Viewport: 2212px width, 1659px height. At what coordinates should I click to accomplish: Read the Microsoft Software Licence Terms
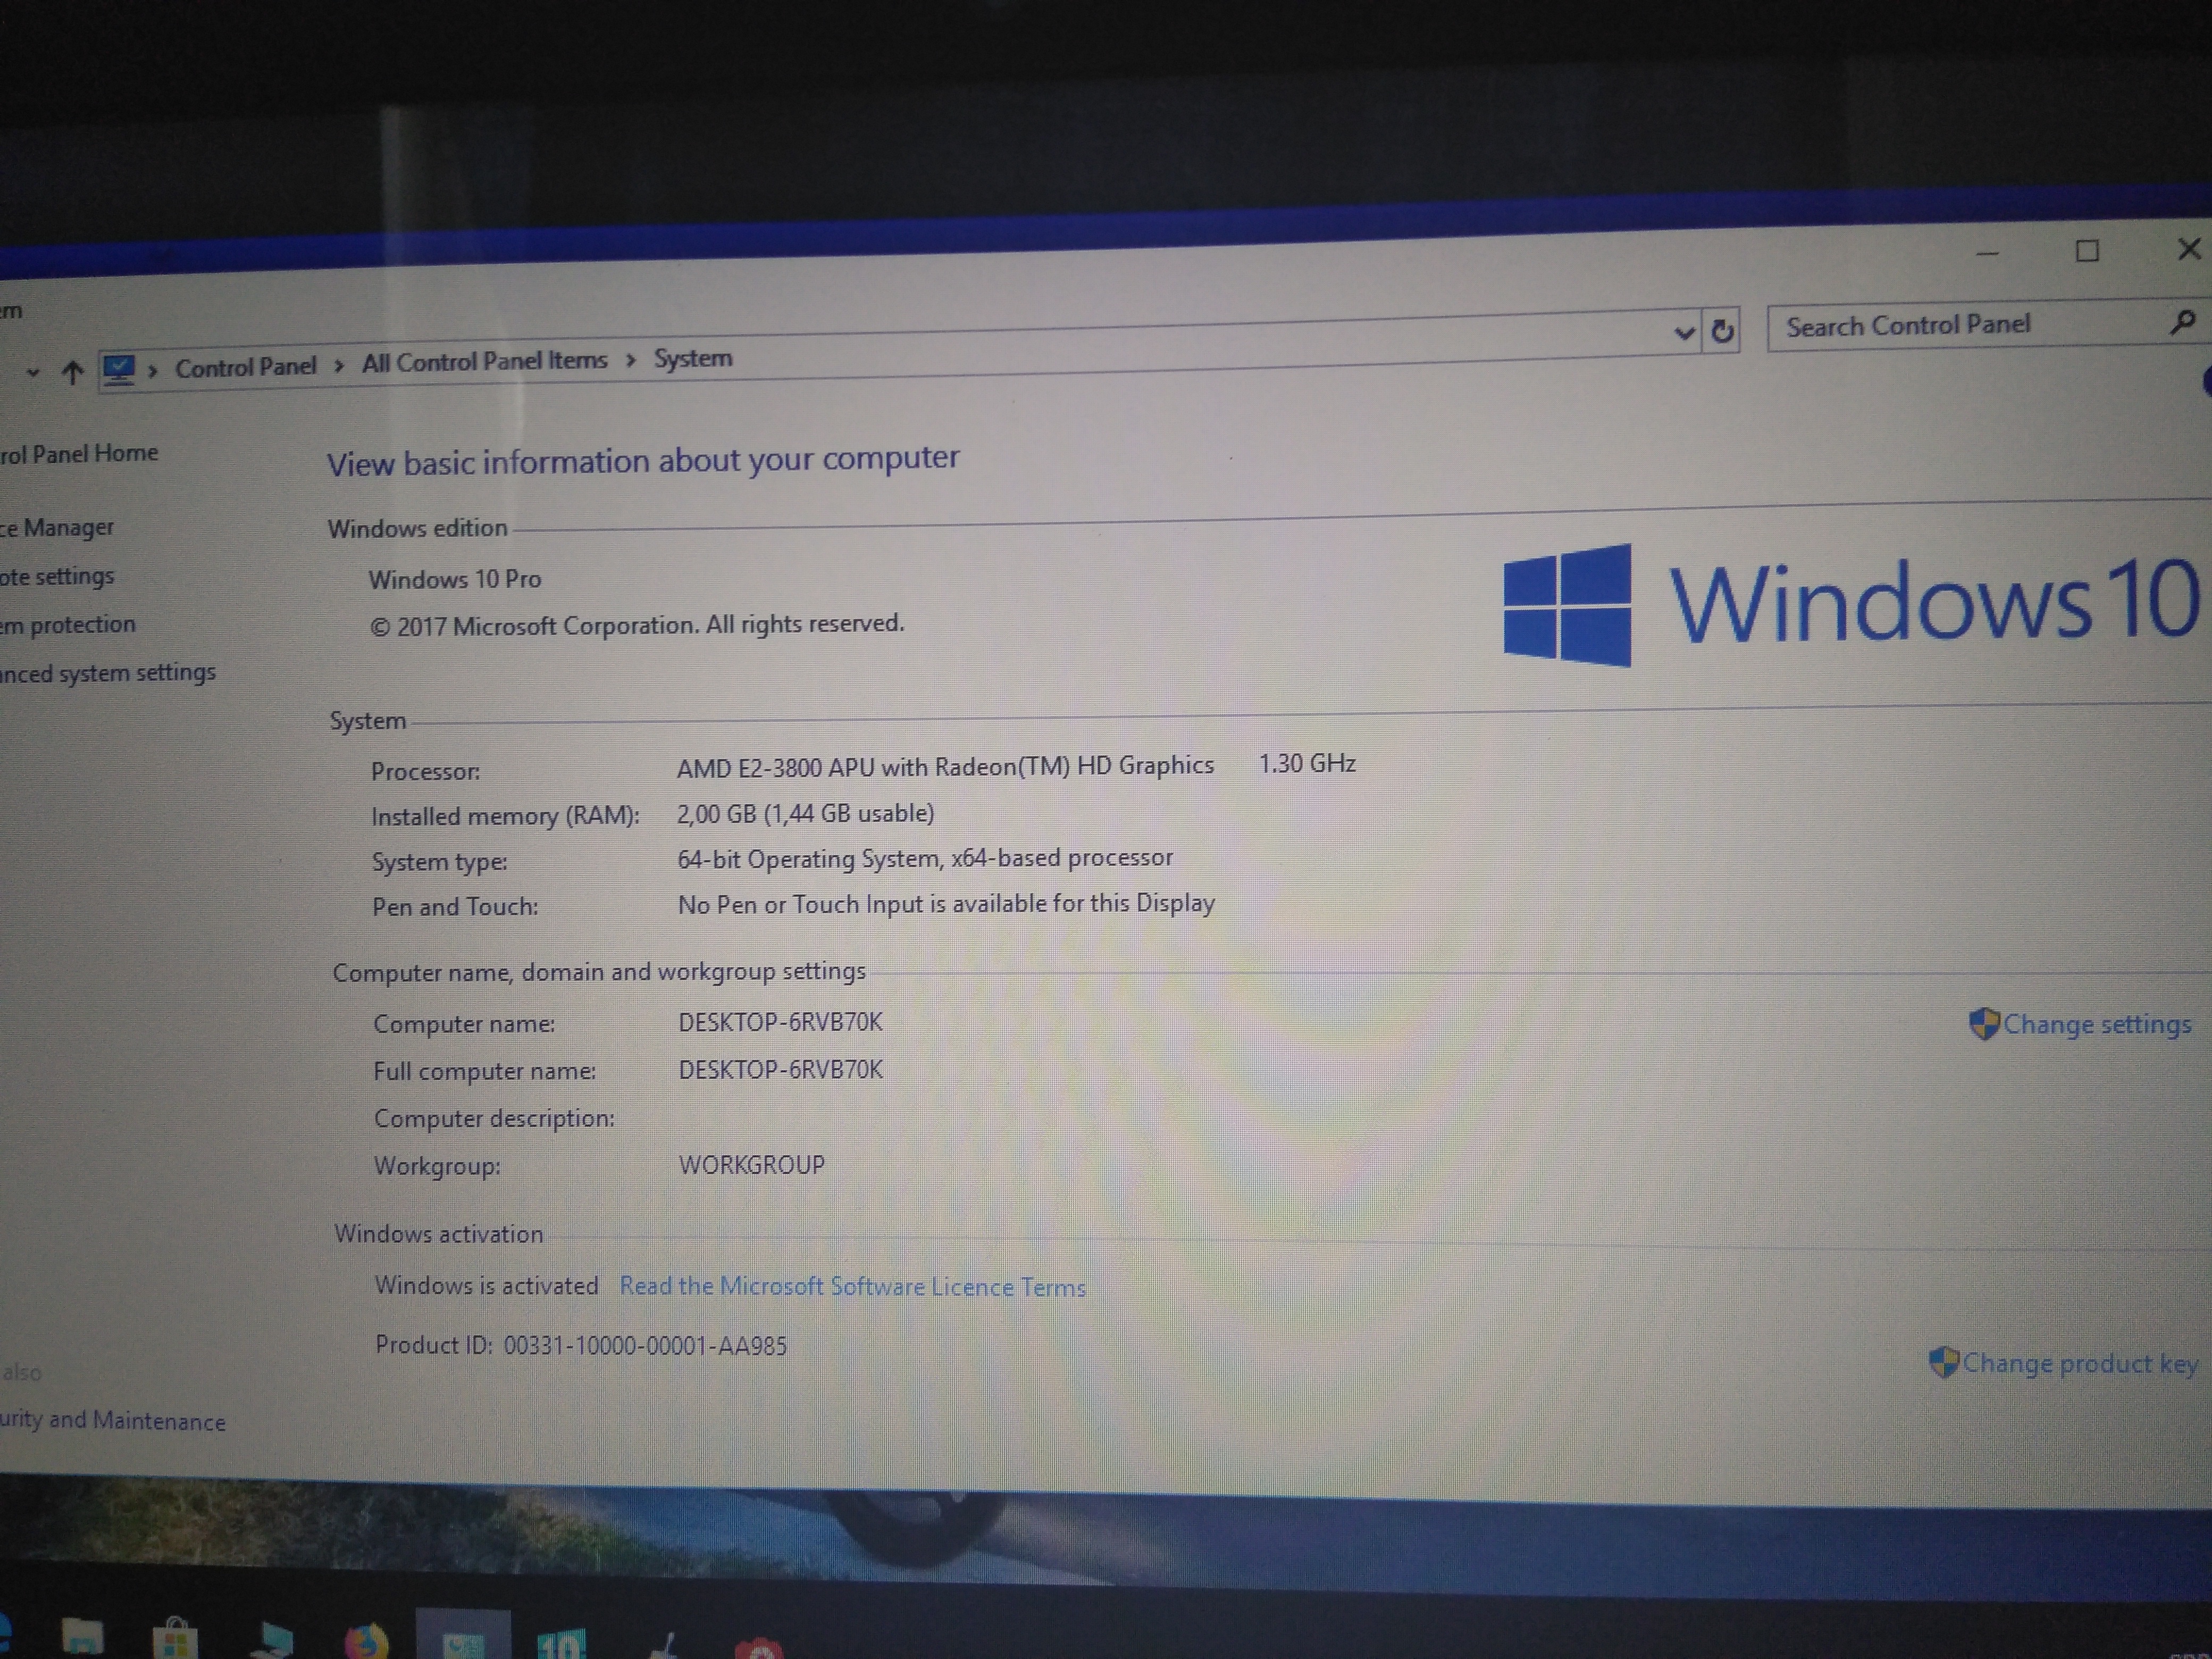(852, 1286)
